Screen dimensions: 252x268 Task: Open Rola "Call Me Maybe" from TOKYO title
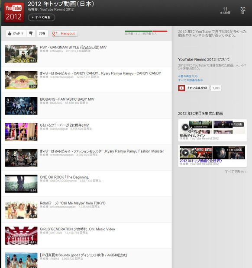click(73, 203)
